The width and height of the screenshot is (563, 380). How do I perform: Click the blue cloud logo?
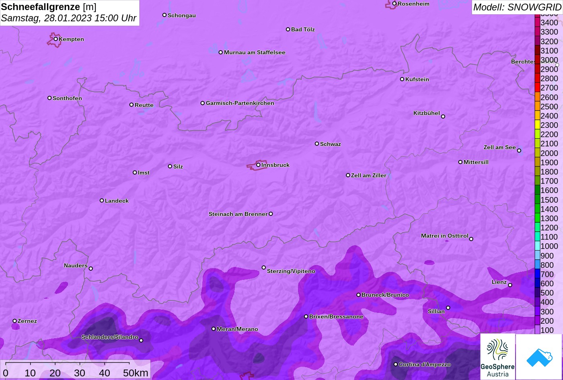tap(539, 357)
